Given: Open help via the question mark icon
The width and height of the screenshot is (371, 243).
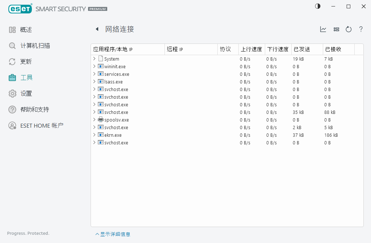Looking at the screenshot, I should pos(360,29).
